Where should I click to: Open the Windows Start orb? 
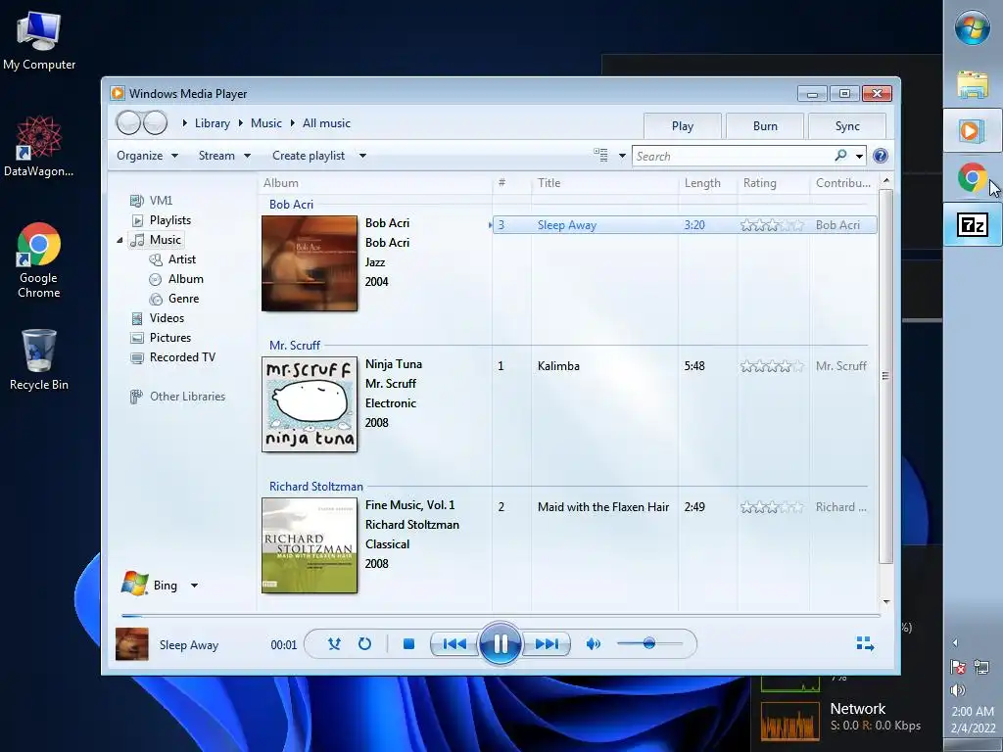pos(973,28)
